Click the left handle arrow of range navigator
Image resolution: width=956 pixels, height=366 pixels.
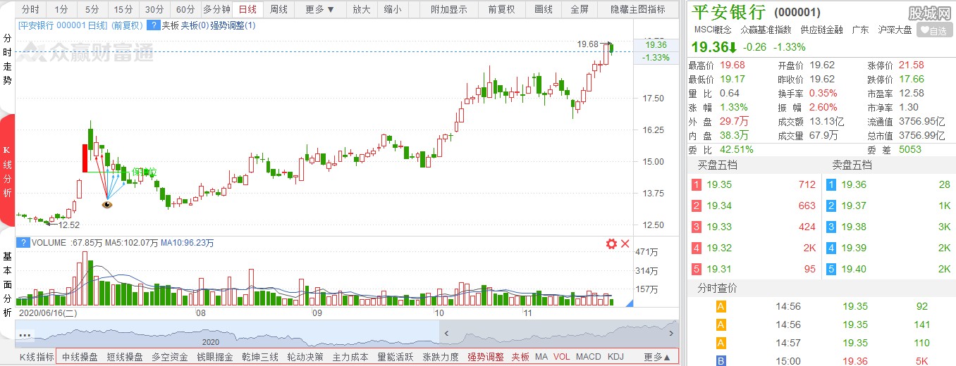click(445, 334)
